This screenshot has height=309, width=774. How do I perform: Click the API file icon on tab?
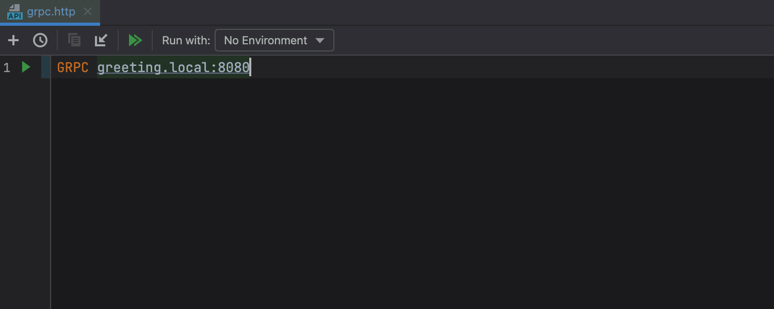click(14, 12)
